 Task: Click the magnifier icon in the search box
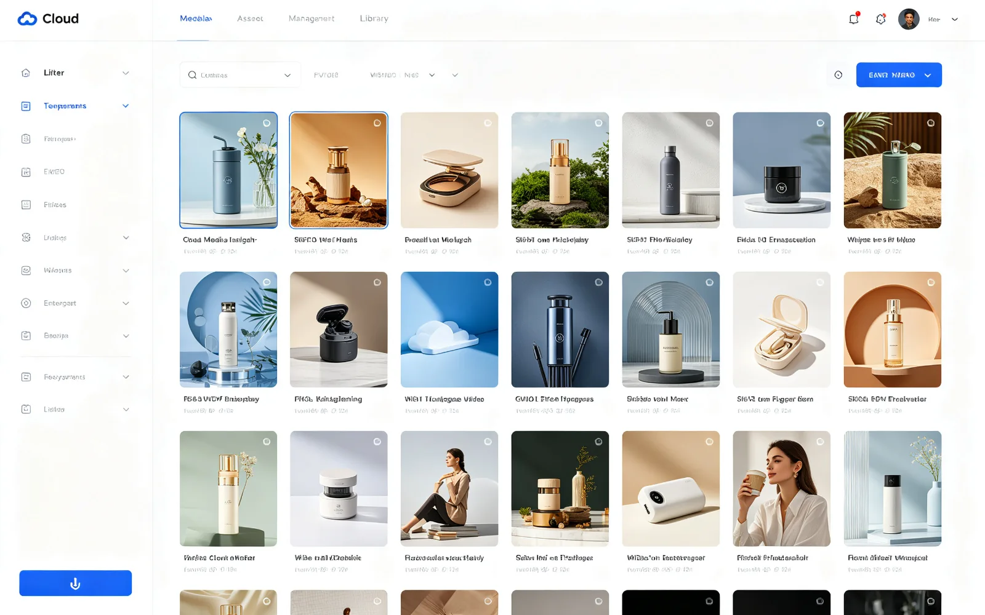tap(192, 75)
